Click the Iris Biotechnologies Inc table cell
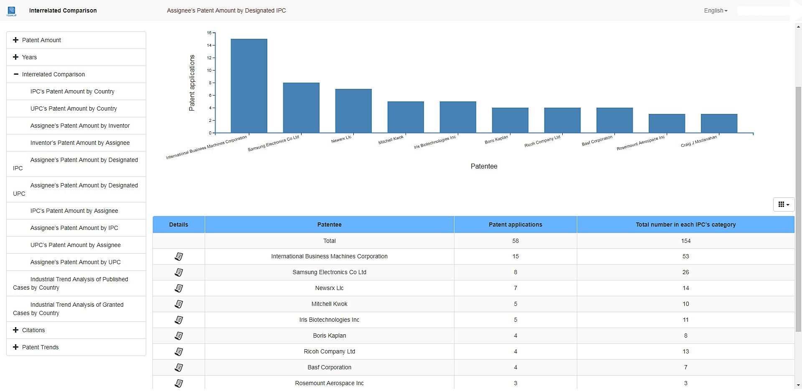Image resolution: width=802 pixels, height=391 pixels. tap(329, 320)
